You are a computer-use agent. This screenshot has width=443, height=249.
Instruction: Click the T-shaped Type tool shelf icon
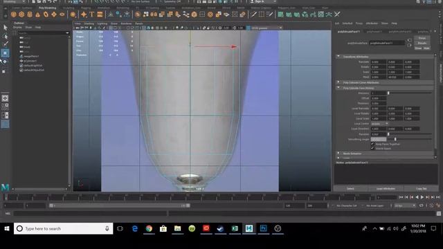pyautogui.click(x=92, y=15)
